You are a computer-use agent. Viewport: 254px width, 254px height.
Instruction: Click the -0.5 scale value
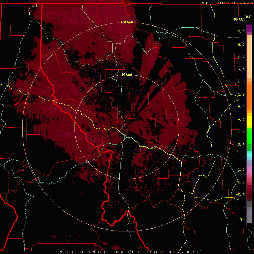(240, 195)
